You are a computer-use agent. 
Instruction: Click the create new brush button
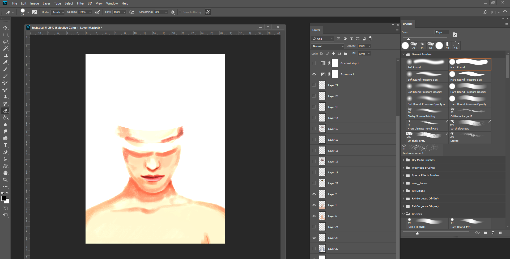[x=493, y=233]
